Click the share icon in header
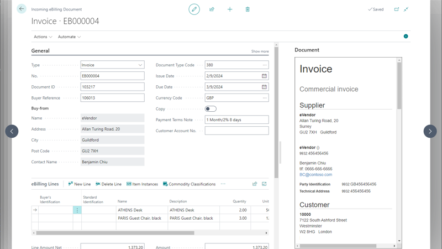442x249 pixels. 212,9
